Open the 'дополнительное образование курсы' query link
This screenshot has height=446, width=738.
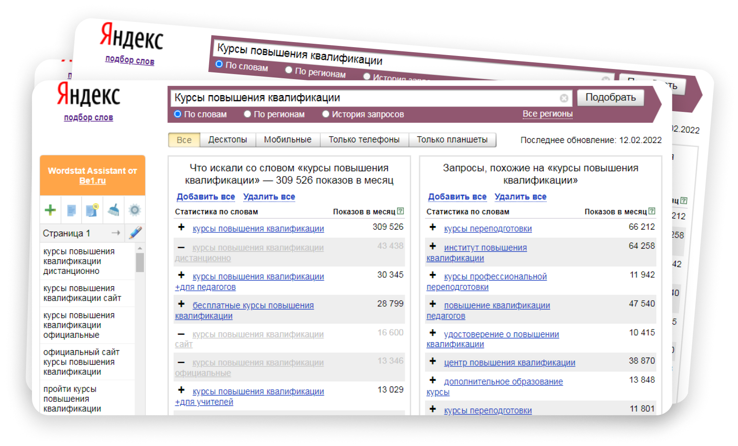click(495, 387)
